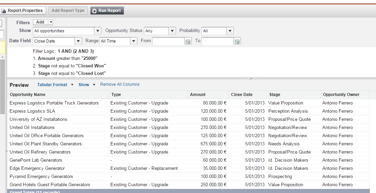
Task: Click the 35.000,00 € amount cell
Action: tap(215, 168)
